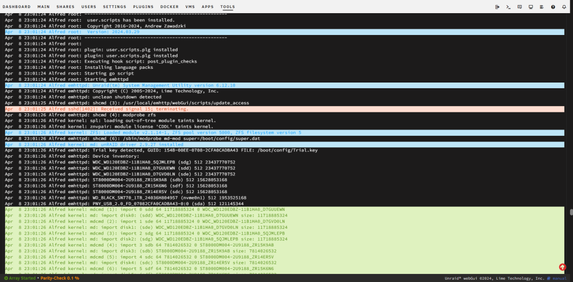This screenshot has width=573, height=282.
Task: Open the notifications bell icon
Action: 564,6
